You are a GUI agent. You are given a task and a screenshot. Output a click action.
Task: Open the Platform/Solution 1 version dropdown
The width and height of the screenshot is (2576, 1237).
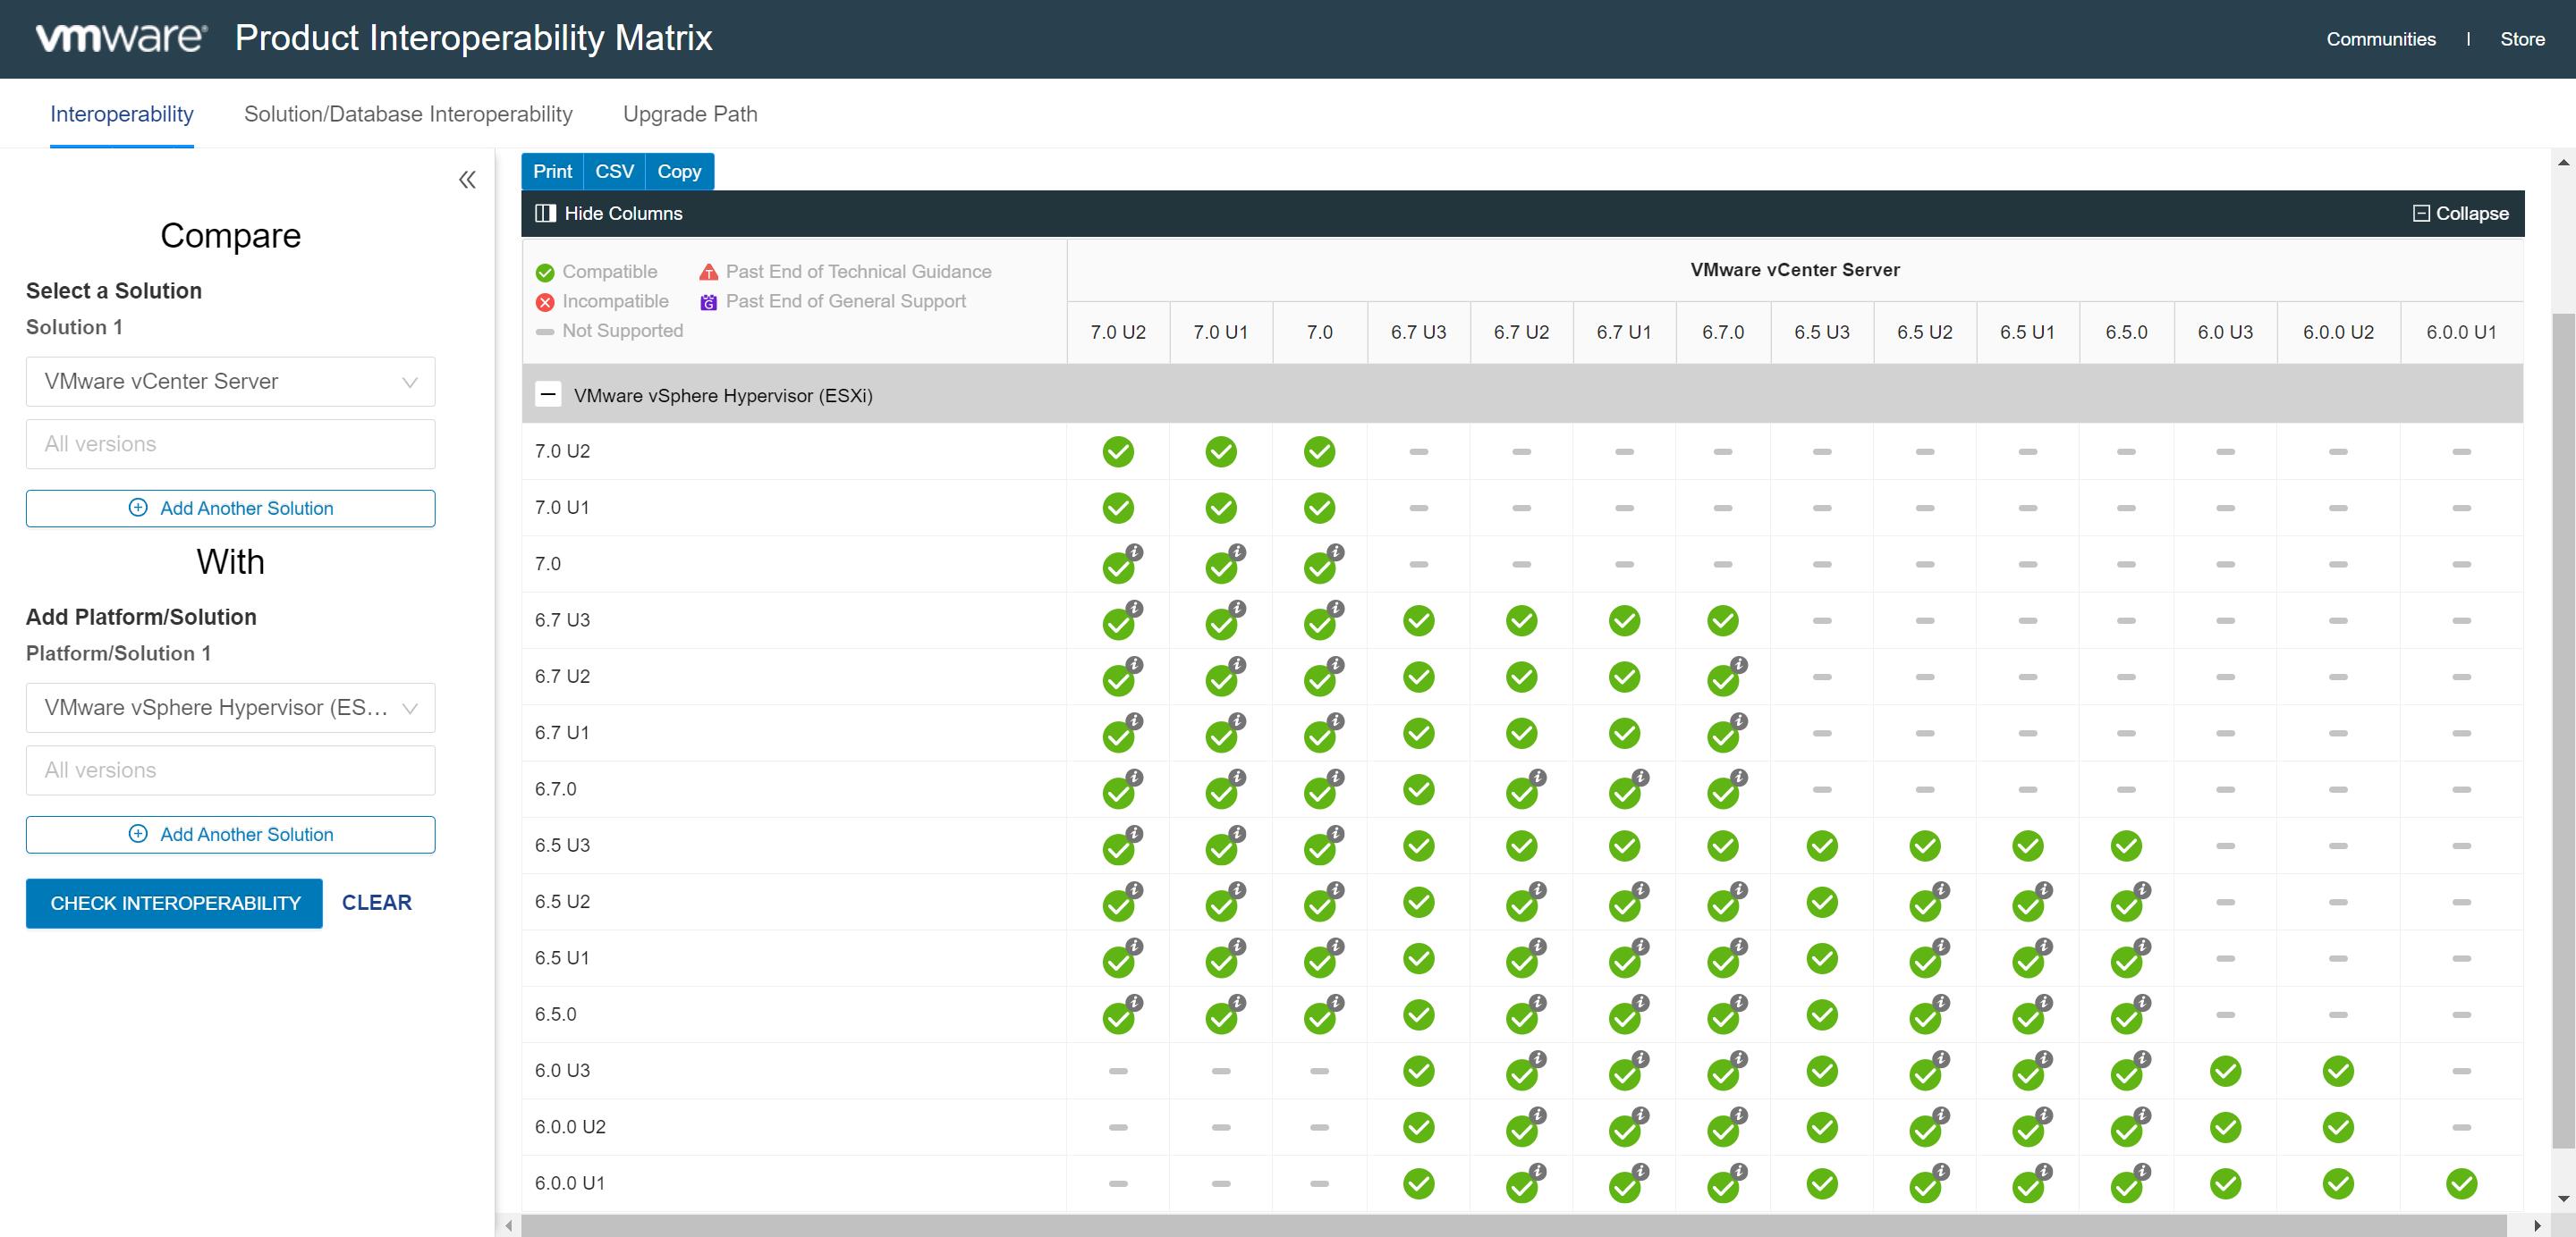pyautogui.click(x=230, y=768)
